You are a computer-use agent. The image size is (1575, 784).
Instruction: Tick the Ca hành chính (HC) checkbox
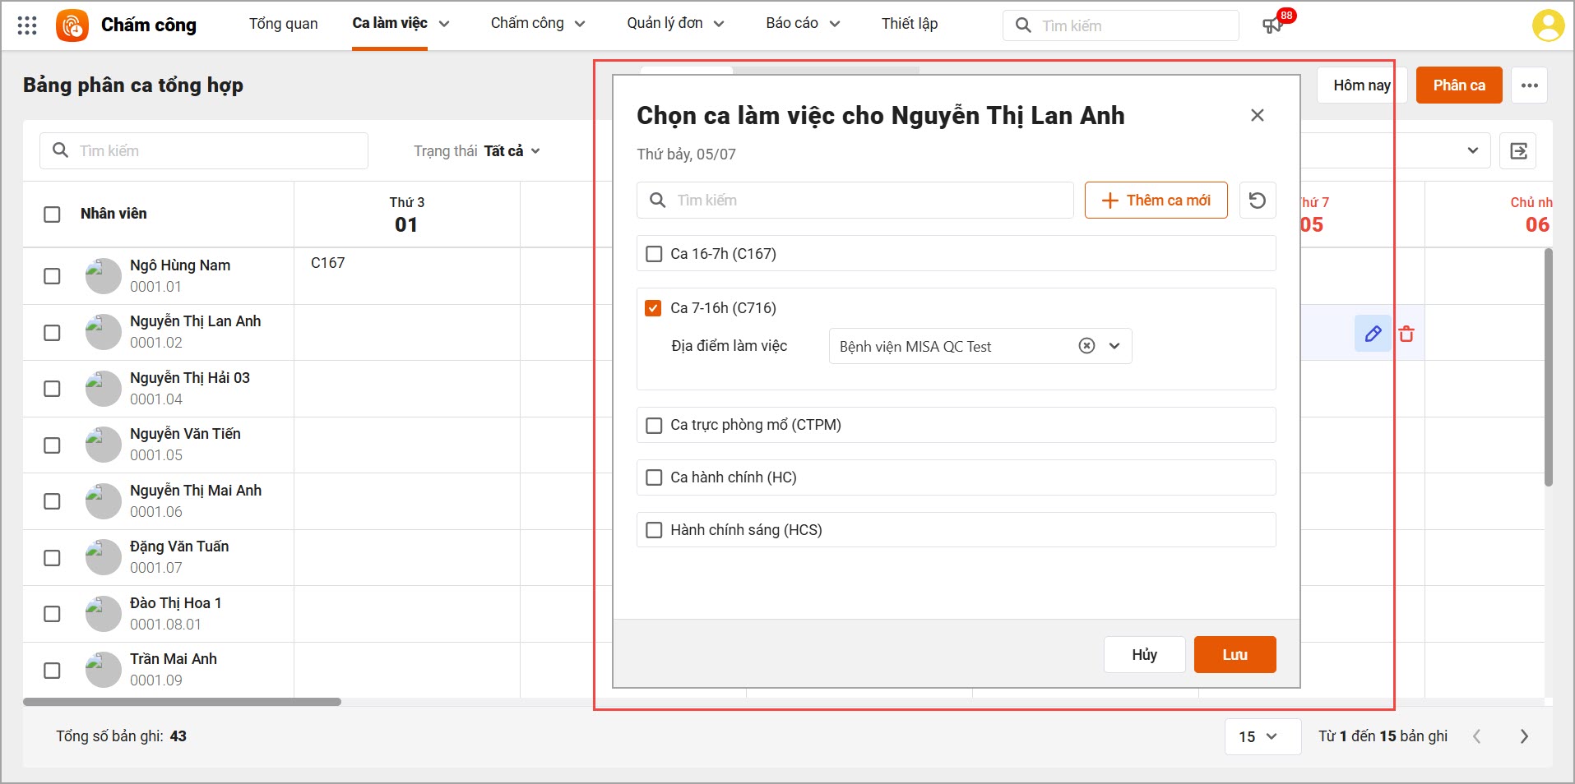(x=654, y=477)
